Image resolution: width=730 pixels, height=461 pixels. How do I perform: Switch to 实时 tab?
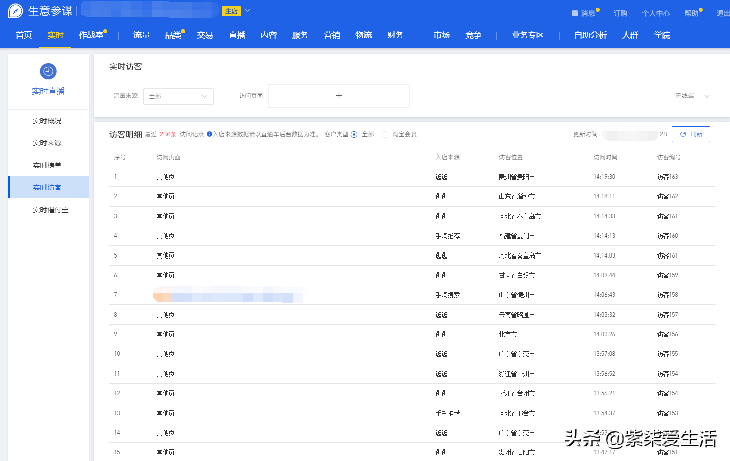(55, 35)
